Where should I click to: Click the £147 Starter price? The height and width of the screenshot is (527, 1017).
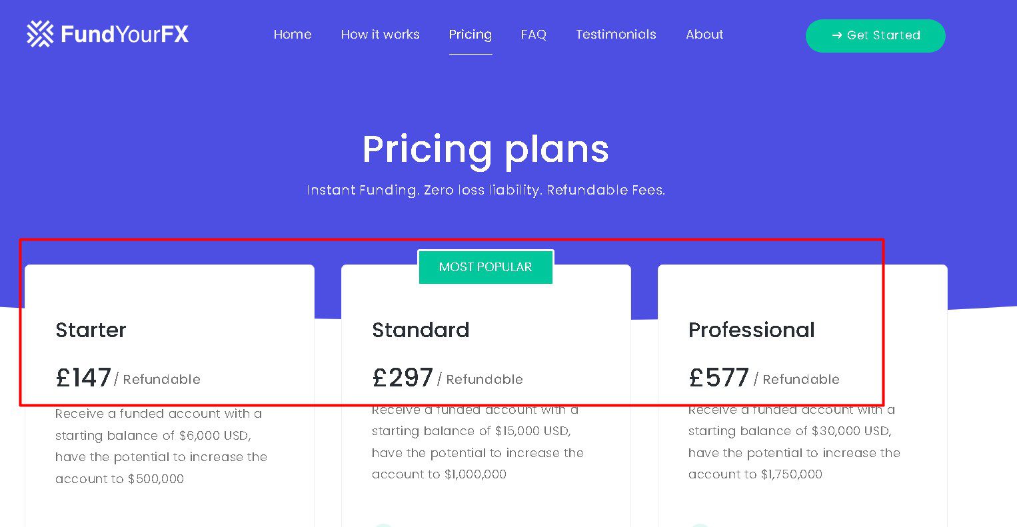click(x=83, y=378)
